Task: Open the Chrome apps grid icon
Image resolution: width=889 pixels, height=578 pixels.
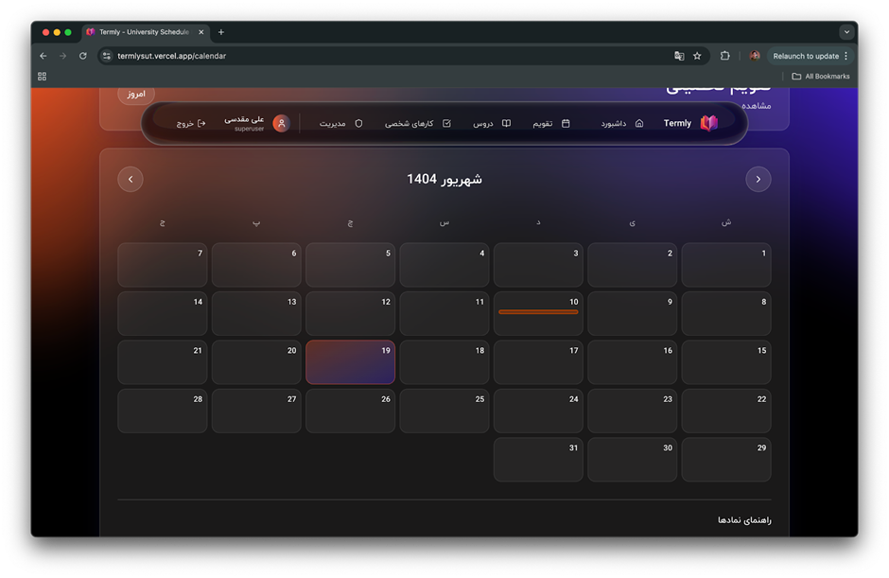Action: [x=42, y=77]
